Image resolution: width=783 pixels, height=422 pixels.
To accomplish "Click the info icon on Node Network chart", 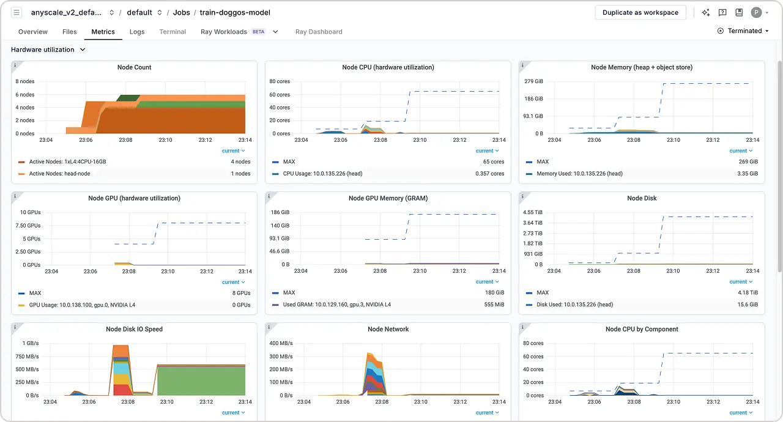I will coord(268,327).
